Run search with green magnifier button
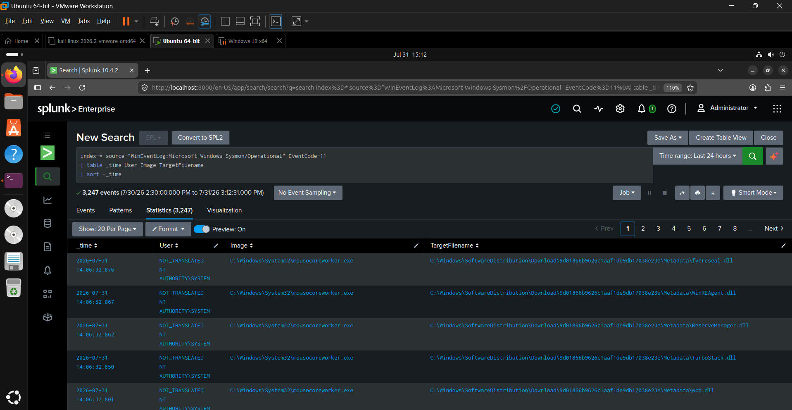 pos(753,156)
